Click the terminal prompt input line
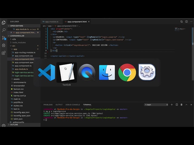 click(x=46, y=120)
